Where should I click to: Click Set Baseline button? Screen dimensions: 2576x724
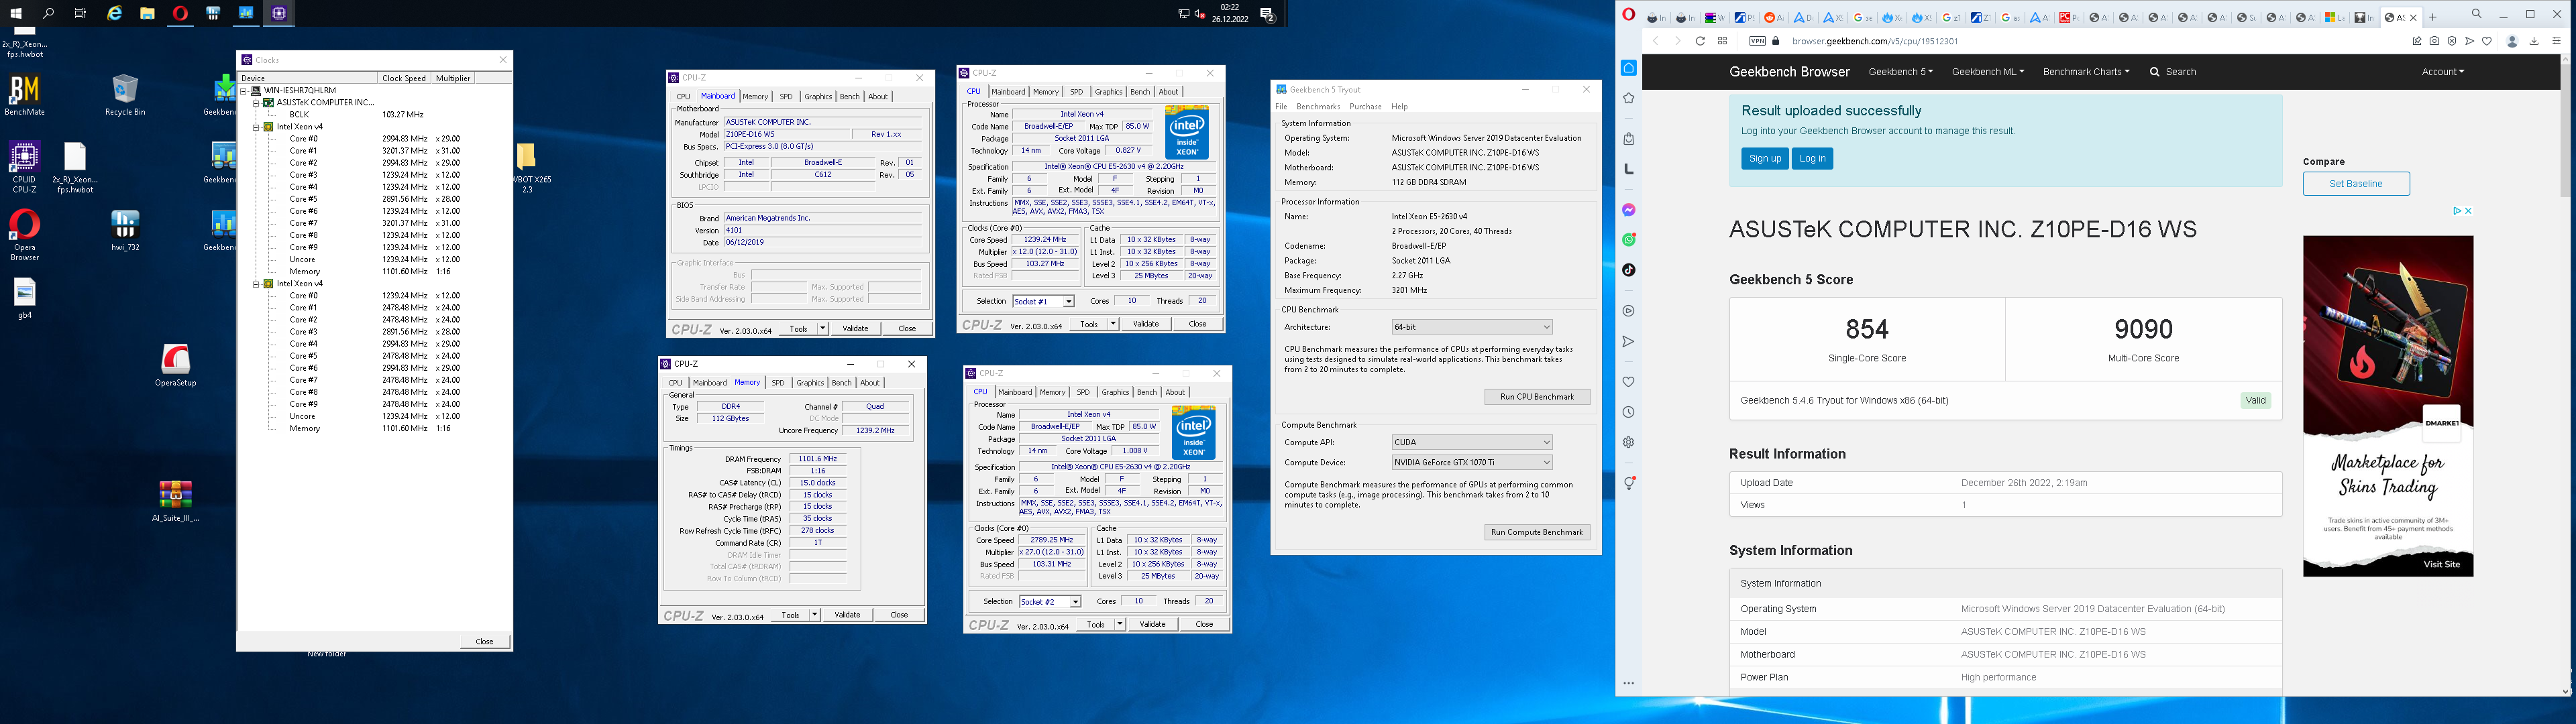2356,183
